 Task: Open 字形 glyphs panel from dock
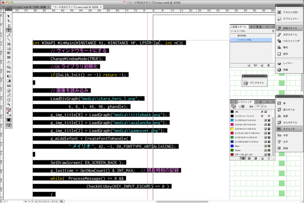[x=289, y=135]
